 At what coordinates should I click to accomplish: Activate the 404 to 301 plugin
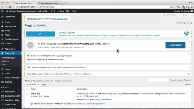[x=34, y=96]
